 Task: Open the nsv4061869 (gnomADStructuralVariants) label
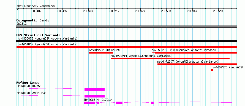coord(47,44)
